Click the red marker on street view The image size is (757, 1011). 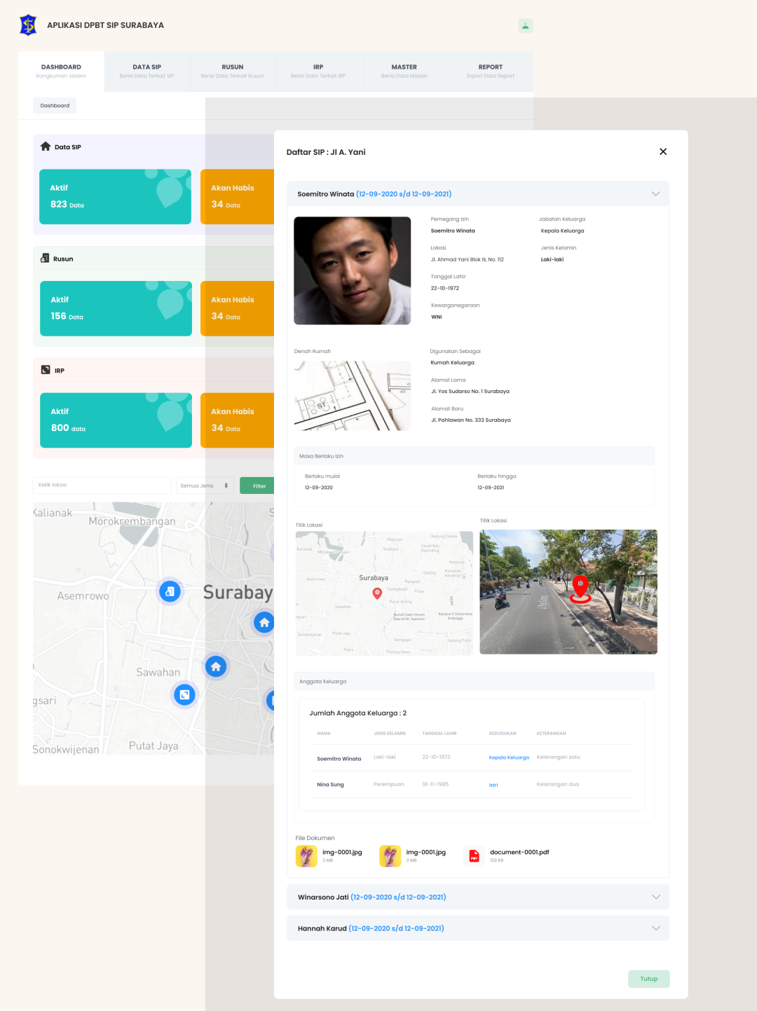[580, 589]
